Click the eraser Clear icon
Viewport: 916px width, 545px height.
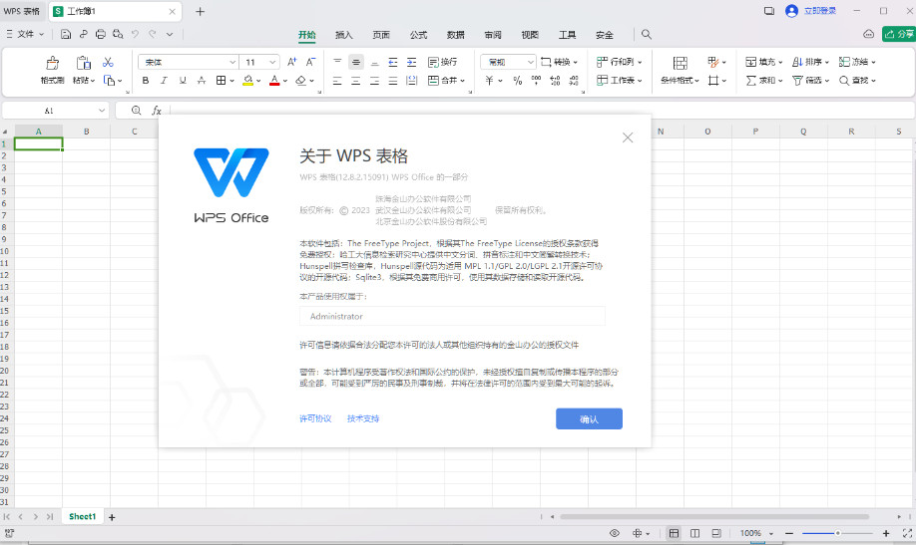coord(301,81)
